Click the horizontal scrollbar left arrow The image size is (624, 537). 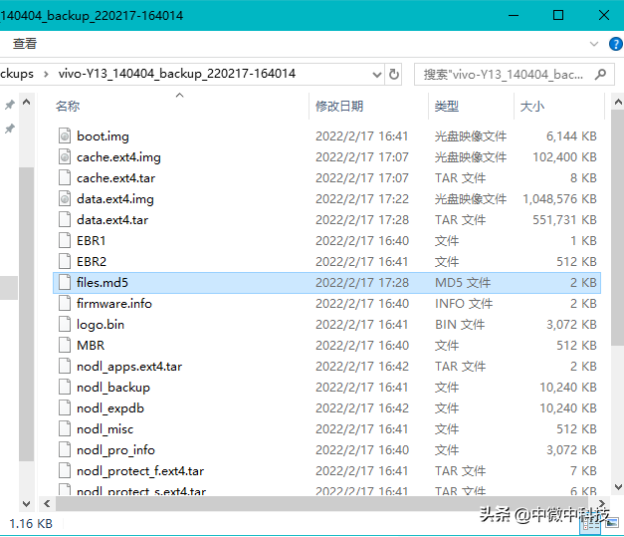47,503
